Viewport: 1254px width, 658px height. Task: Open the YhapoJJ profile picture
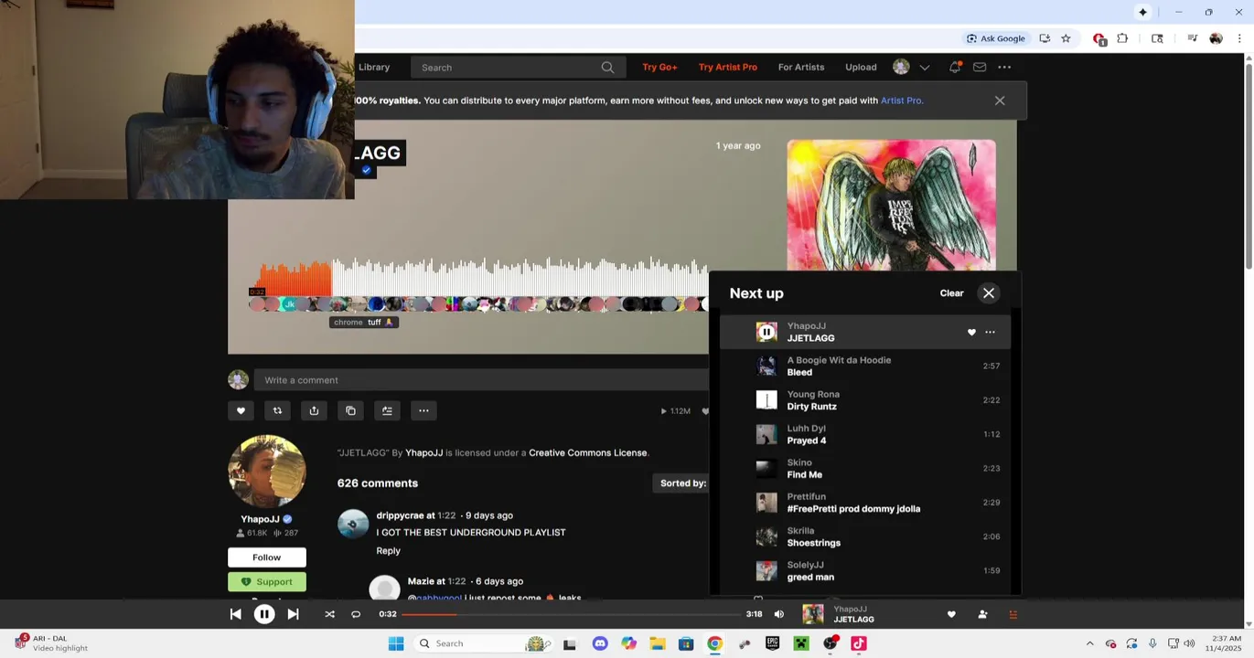coord(267,472)
